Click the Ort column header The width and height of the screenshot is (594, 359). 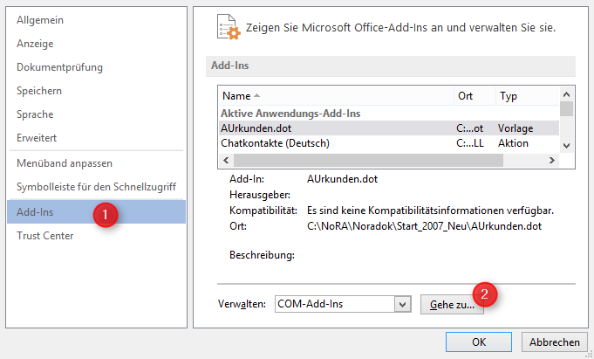(x=474, y=95)
